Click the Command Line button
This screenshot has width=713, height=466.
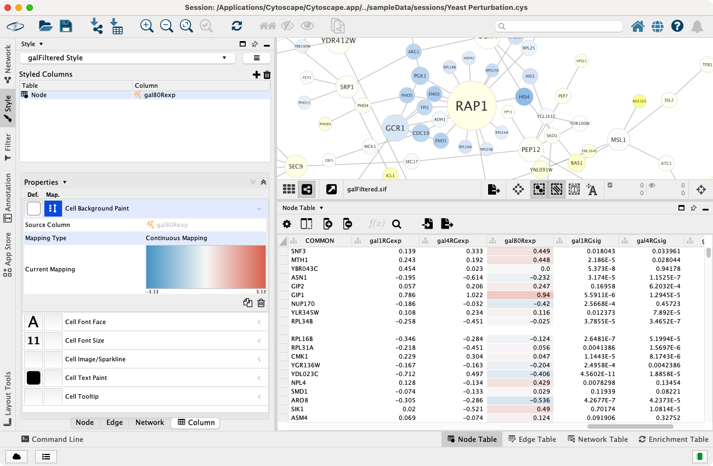[x=52, y=439]
